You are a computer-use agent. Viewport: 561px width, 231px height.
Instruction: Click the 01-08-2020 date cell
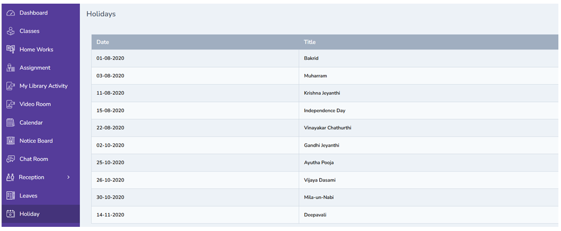110,58
